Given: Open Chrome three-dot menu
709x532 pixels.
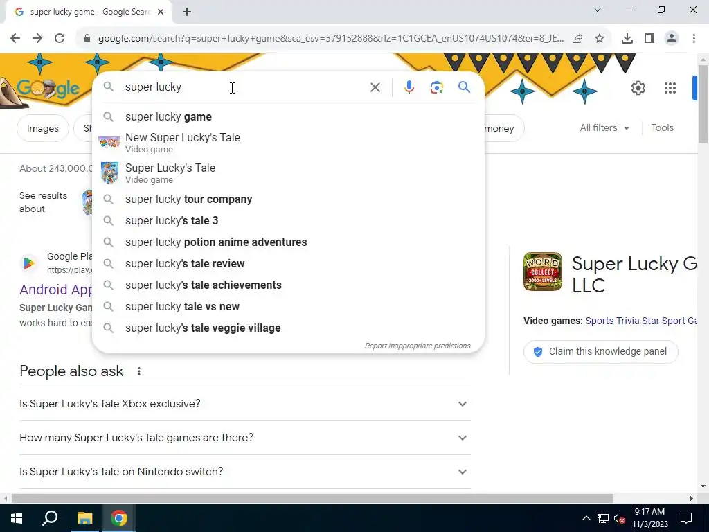Looking at the screenshot, I should click(694, 39).
